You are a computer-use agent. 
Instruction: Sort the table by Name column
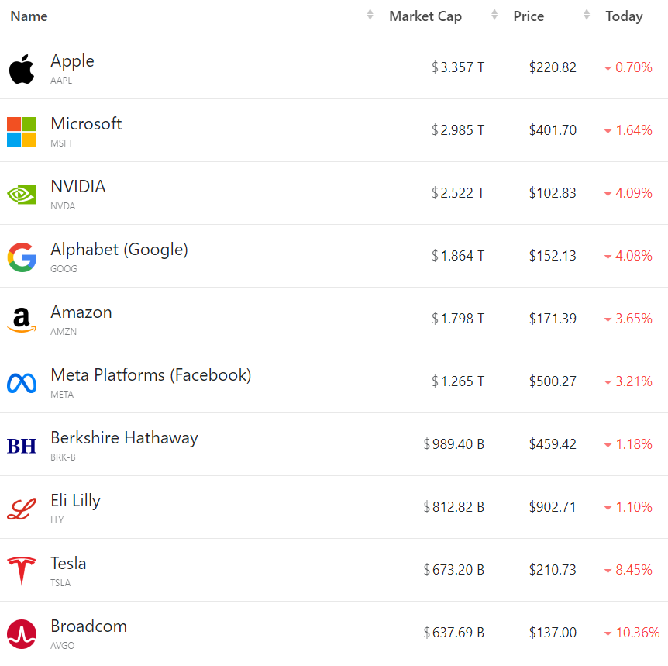[x=29, y=16]
